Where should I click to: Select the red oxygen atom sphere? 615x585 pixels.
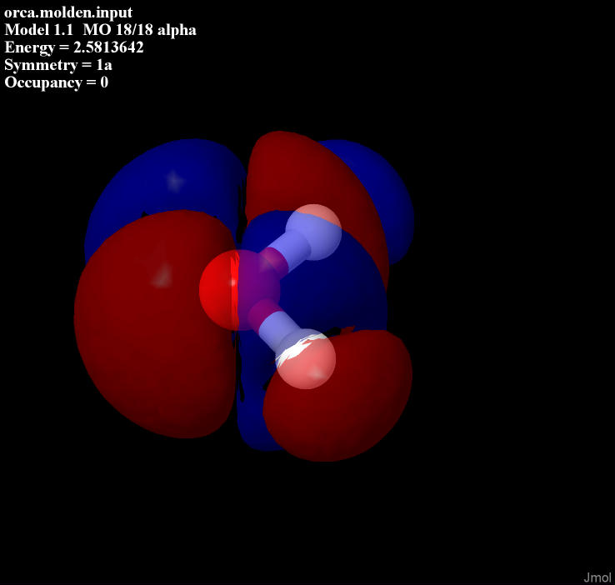[x=239, y=290]
